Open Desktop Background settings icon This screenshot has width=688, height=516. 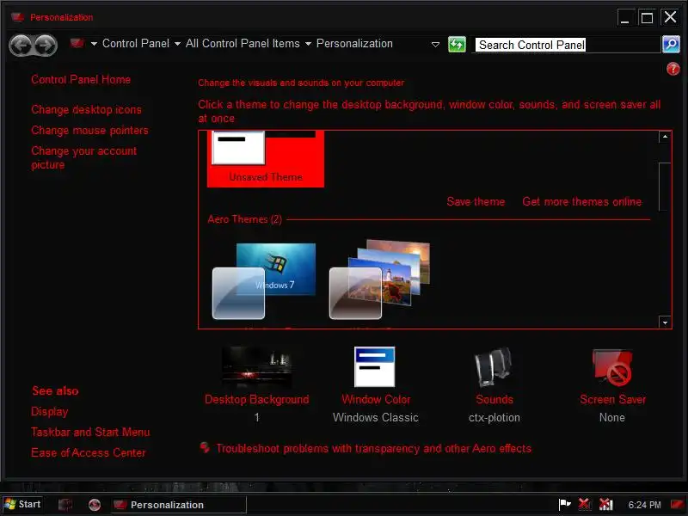(256, 367)
